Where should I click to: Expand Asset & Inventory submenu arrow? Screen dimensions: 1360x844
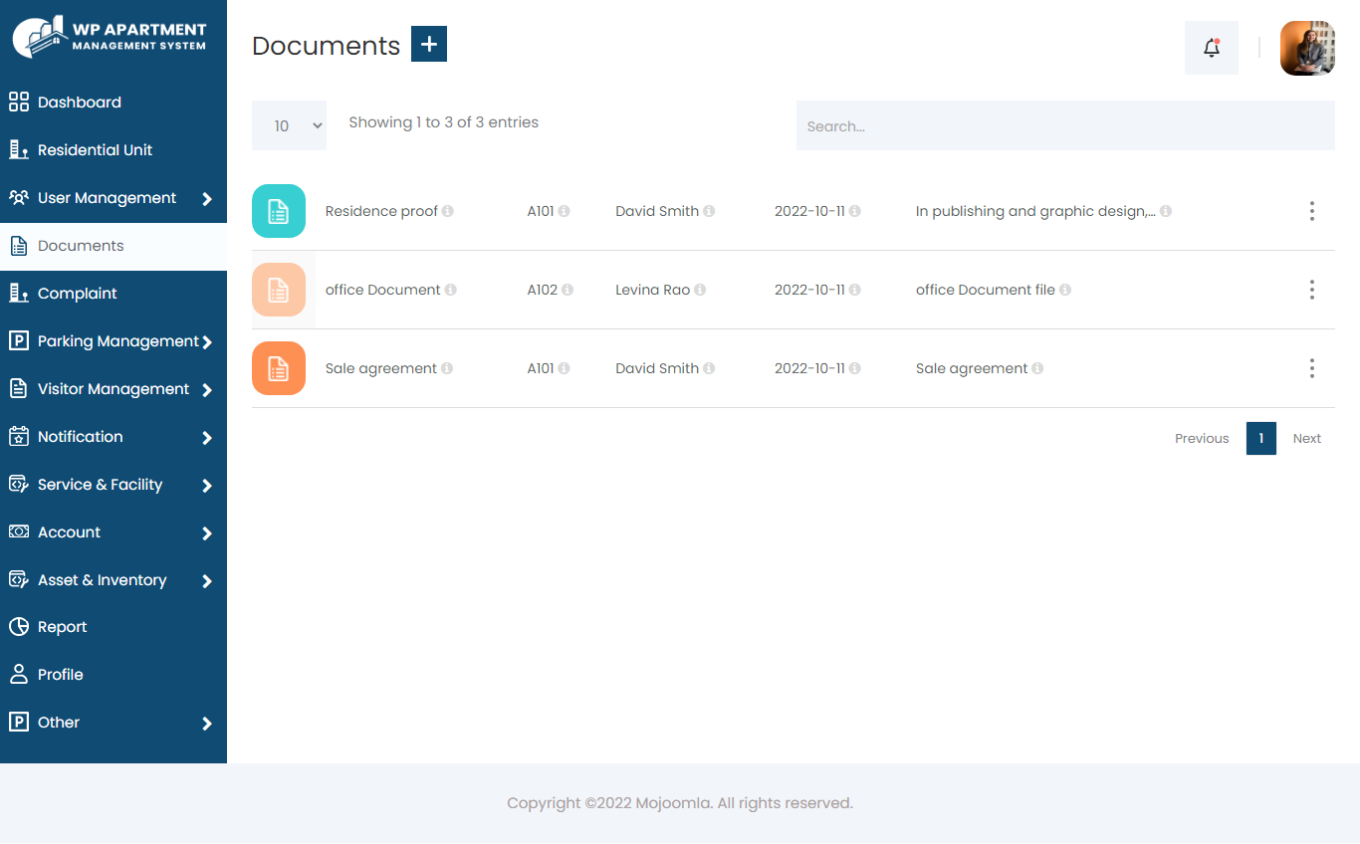(207, 581)
